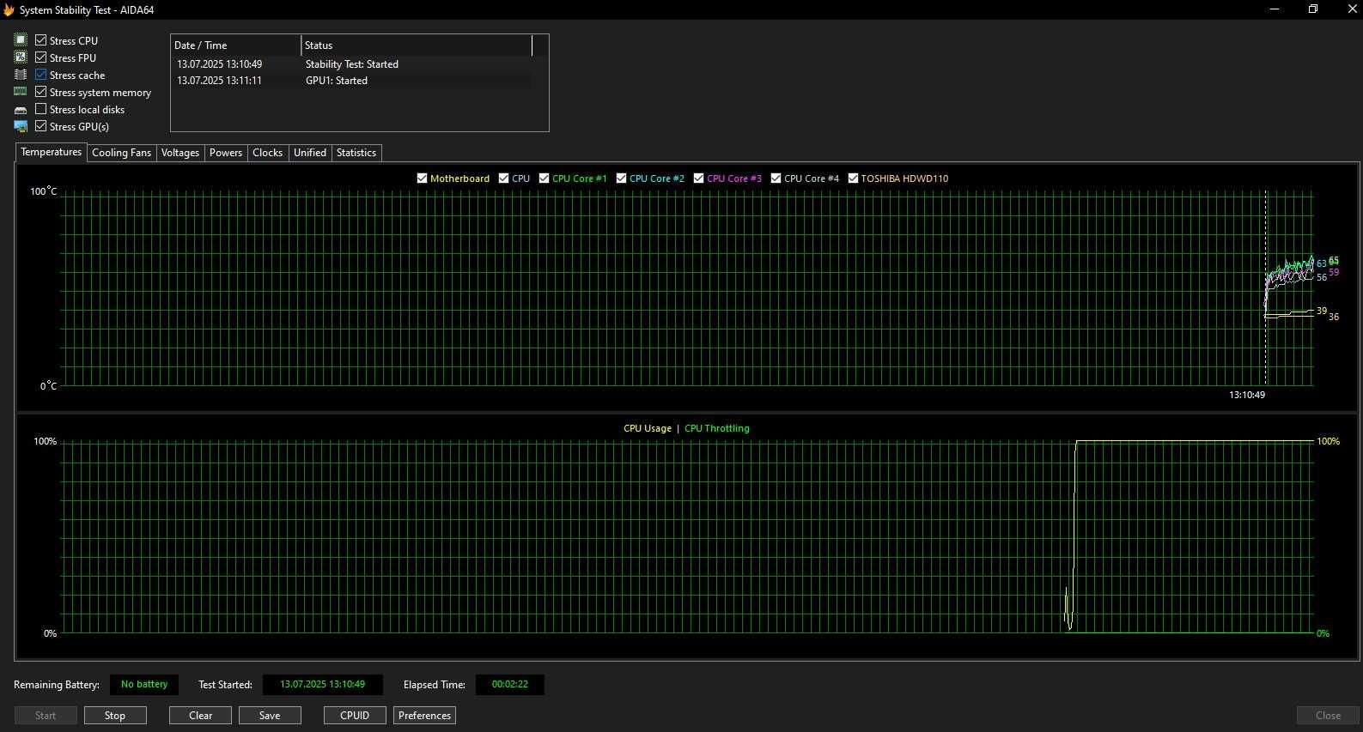This screenshot has width=1363, height=732.
Task: Switch to the Clocks tab
Action: click(268, 153)
